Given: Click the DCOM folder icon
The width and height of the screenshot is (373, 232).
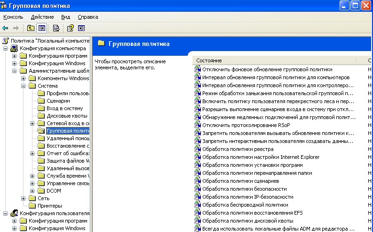Looking at the screenshot, I should (x=41, y=191).
